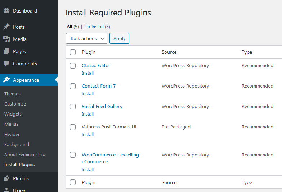Click the Type column header at top

[x=247, y=52]
